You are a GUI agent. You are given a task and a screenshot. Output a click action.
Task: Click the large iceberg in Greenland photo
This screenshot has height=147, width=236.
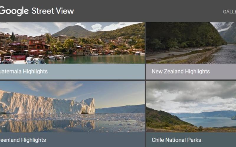coord(47,103)
